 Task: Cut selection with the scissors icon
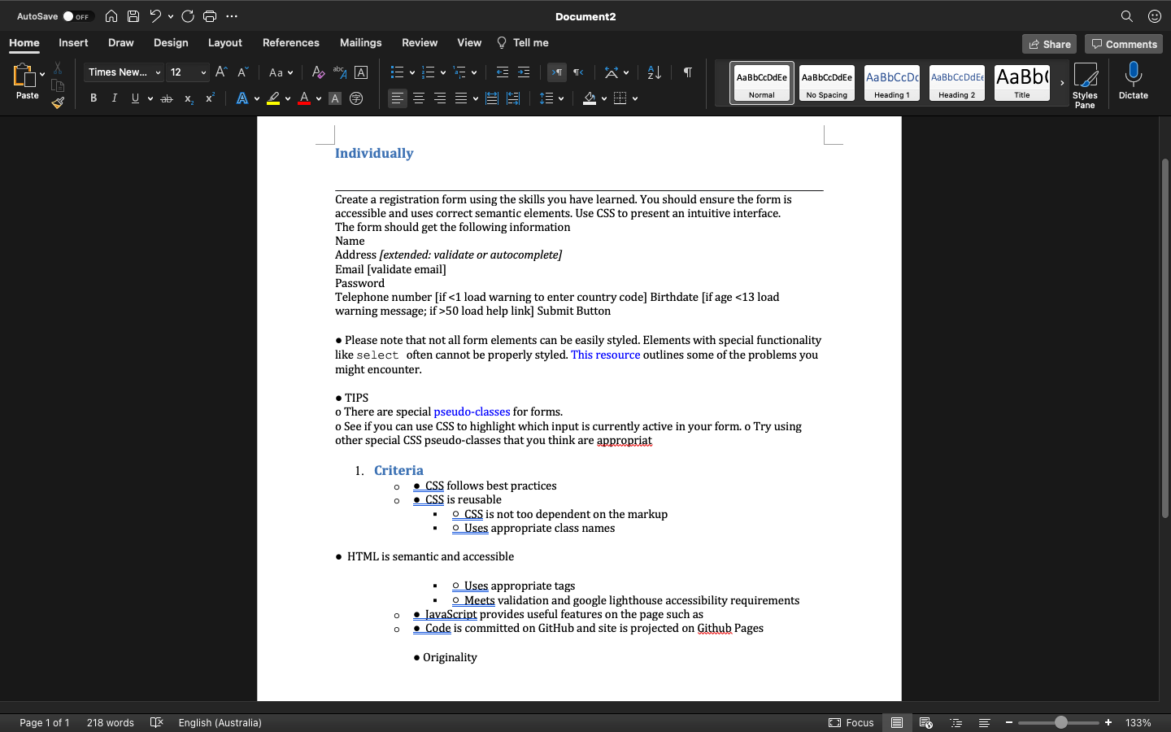[58, 68]
